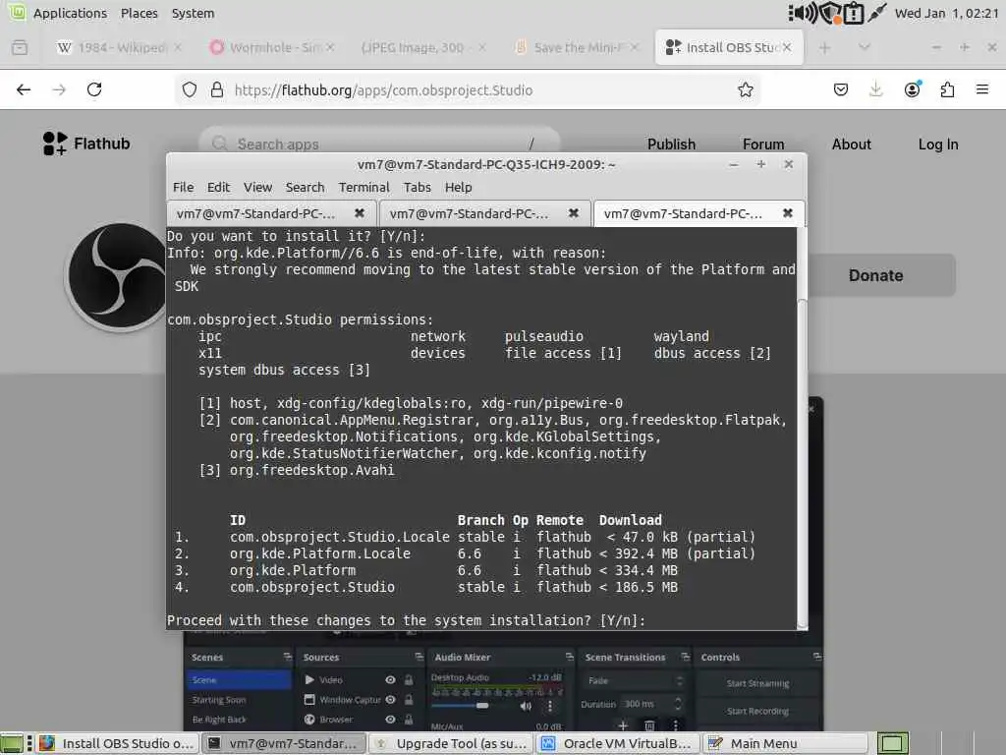The height and width of the screenshot is (755, 1006).
Task: Toggle visibility eye for Video source
Action: [390, 680]
